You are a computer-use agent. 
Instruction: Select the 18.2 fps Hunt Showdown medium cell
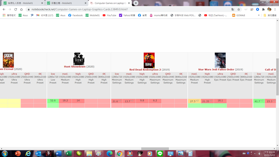coord(65,101)
